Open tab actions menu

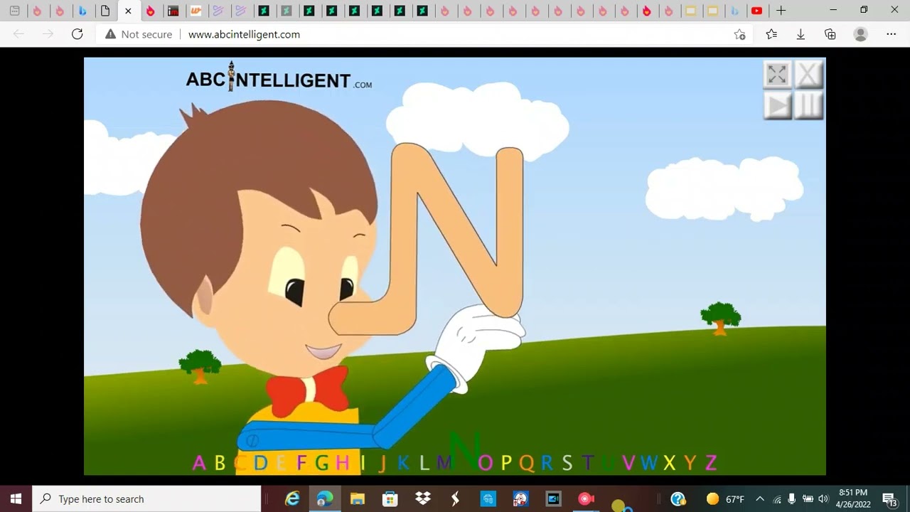coord(14,11)
